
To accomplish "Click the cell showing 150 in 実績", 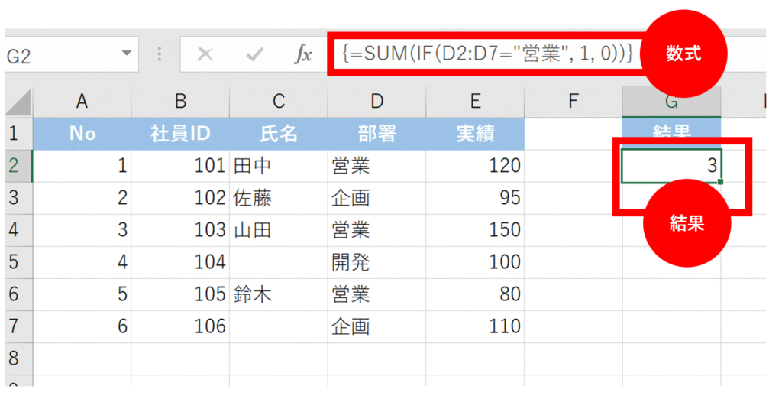I will pyautogui.click(x=476, y=230).
